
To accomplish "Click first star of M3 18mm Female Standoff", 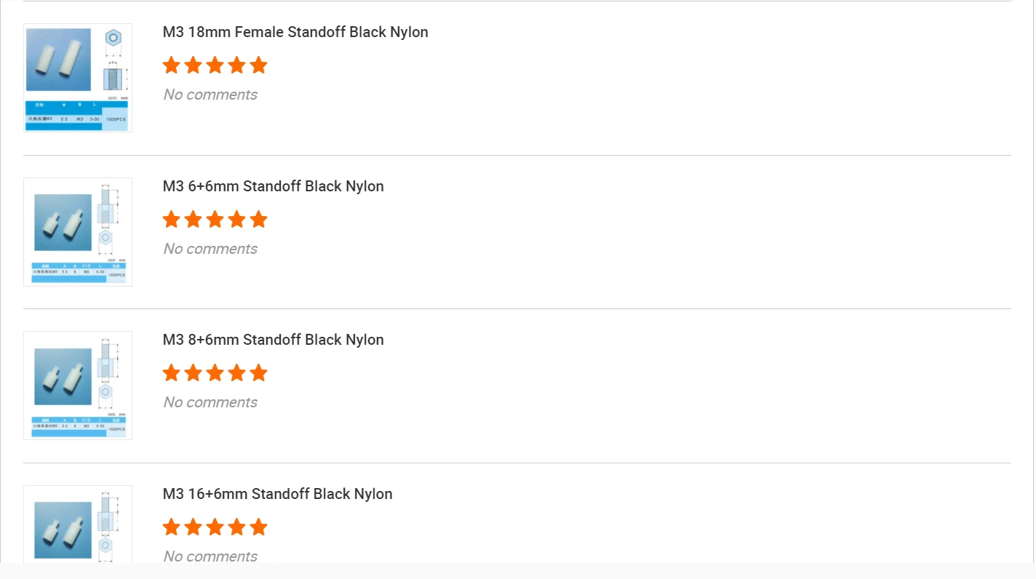I will coord(171,65).
